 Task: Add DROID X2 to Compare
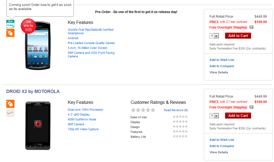point(222,146)
